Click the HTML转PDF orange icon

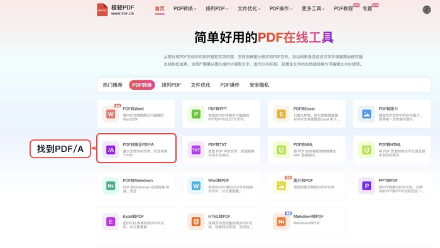coord(196,222)
